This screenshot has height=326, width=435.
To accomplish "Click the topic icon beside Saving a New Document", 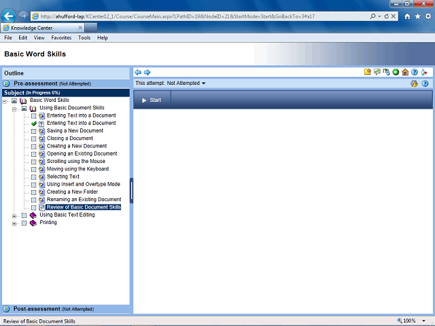I will point(41,131).
